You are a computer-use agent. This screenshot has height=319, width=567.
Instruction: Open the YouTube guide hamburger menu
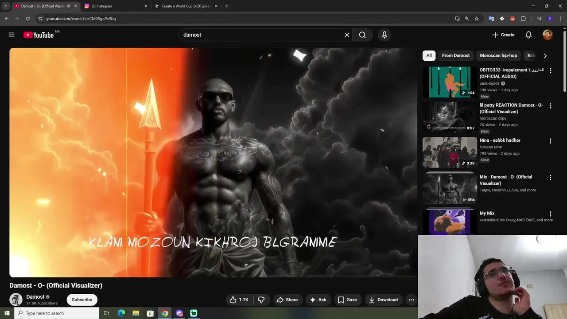click(x=12, y=35)
